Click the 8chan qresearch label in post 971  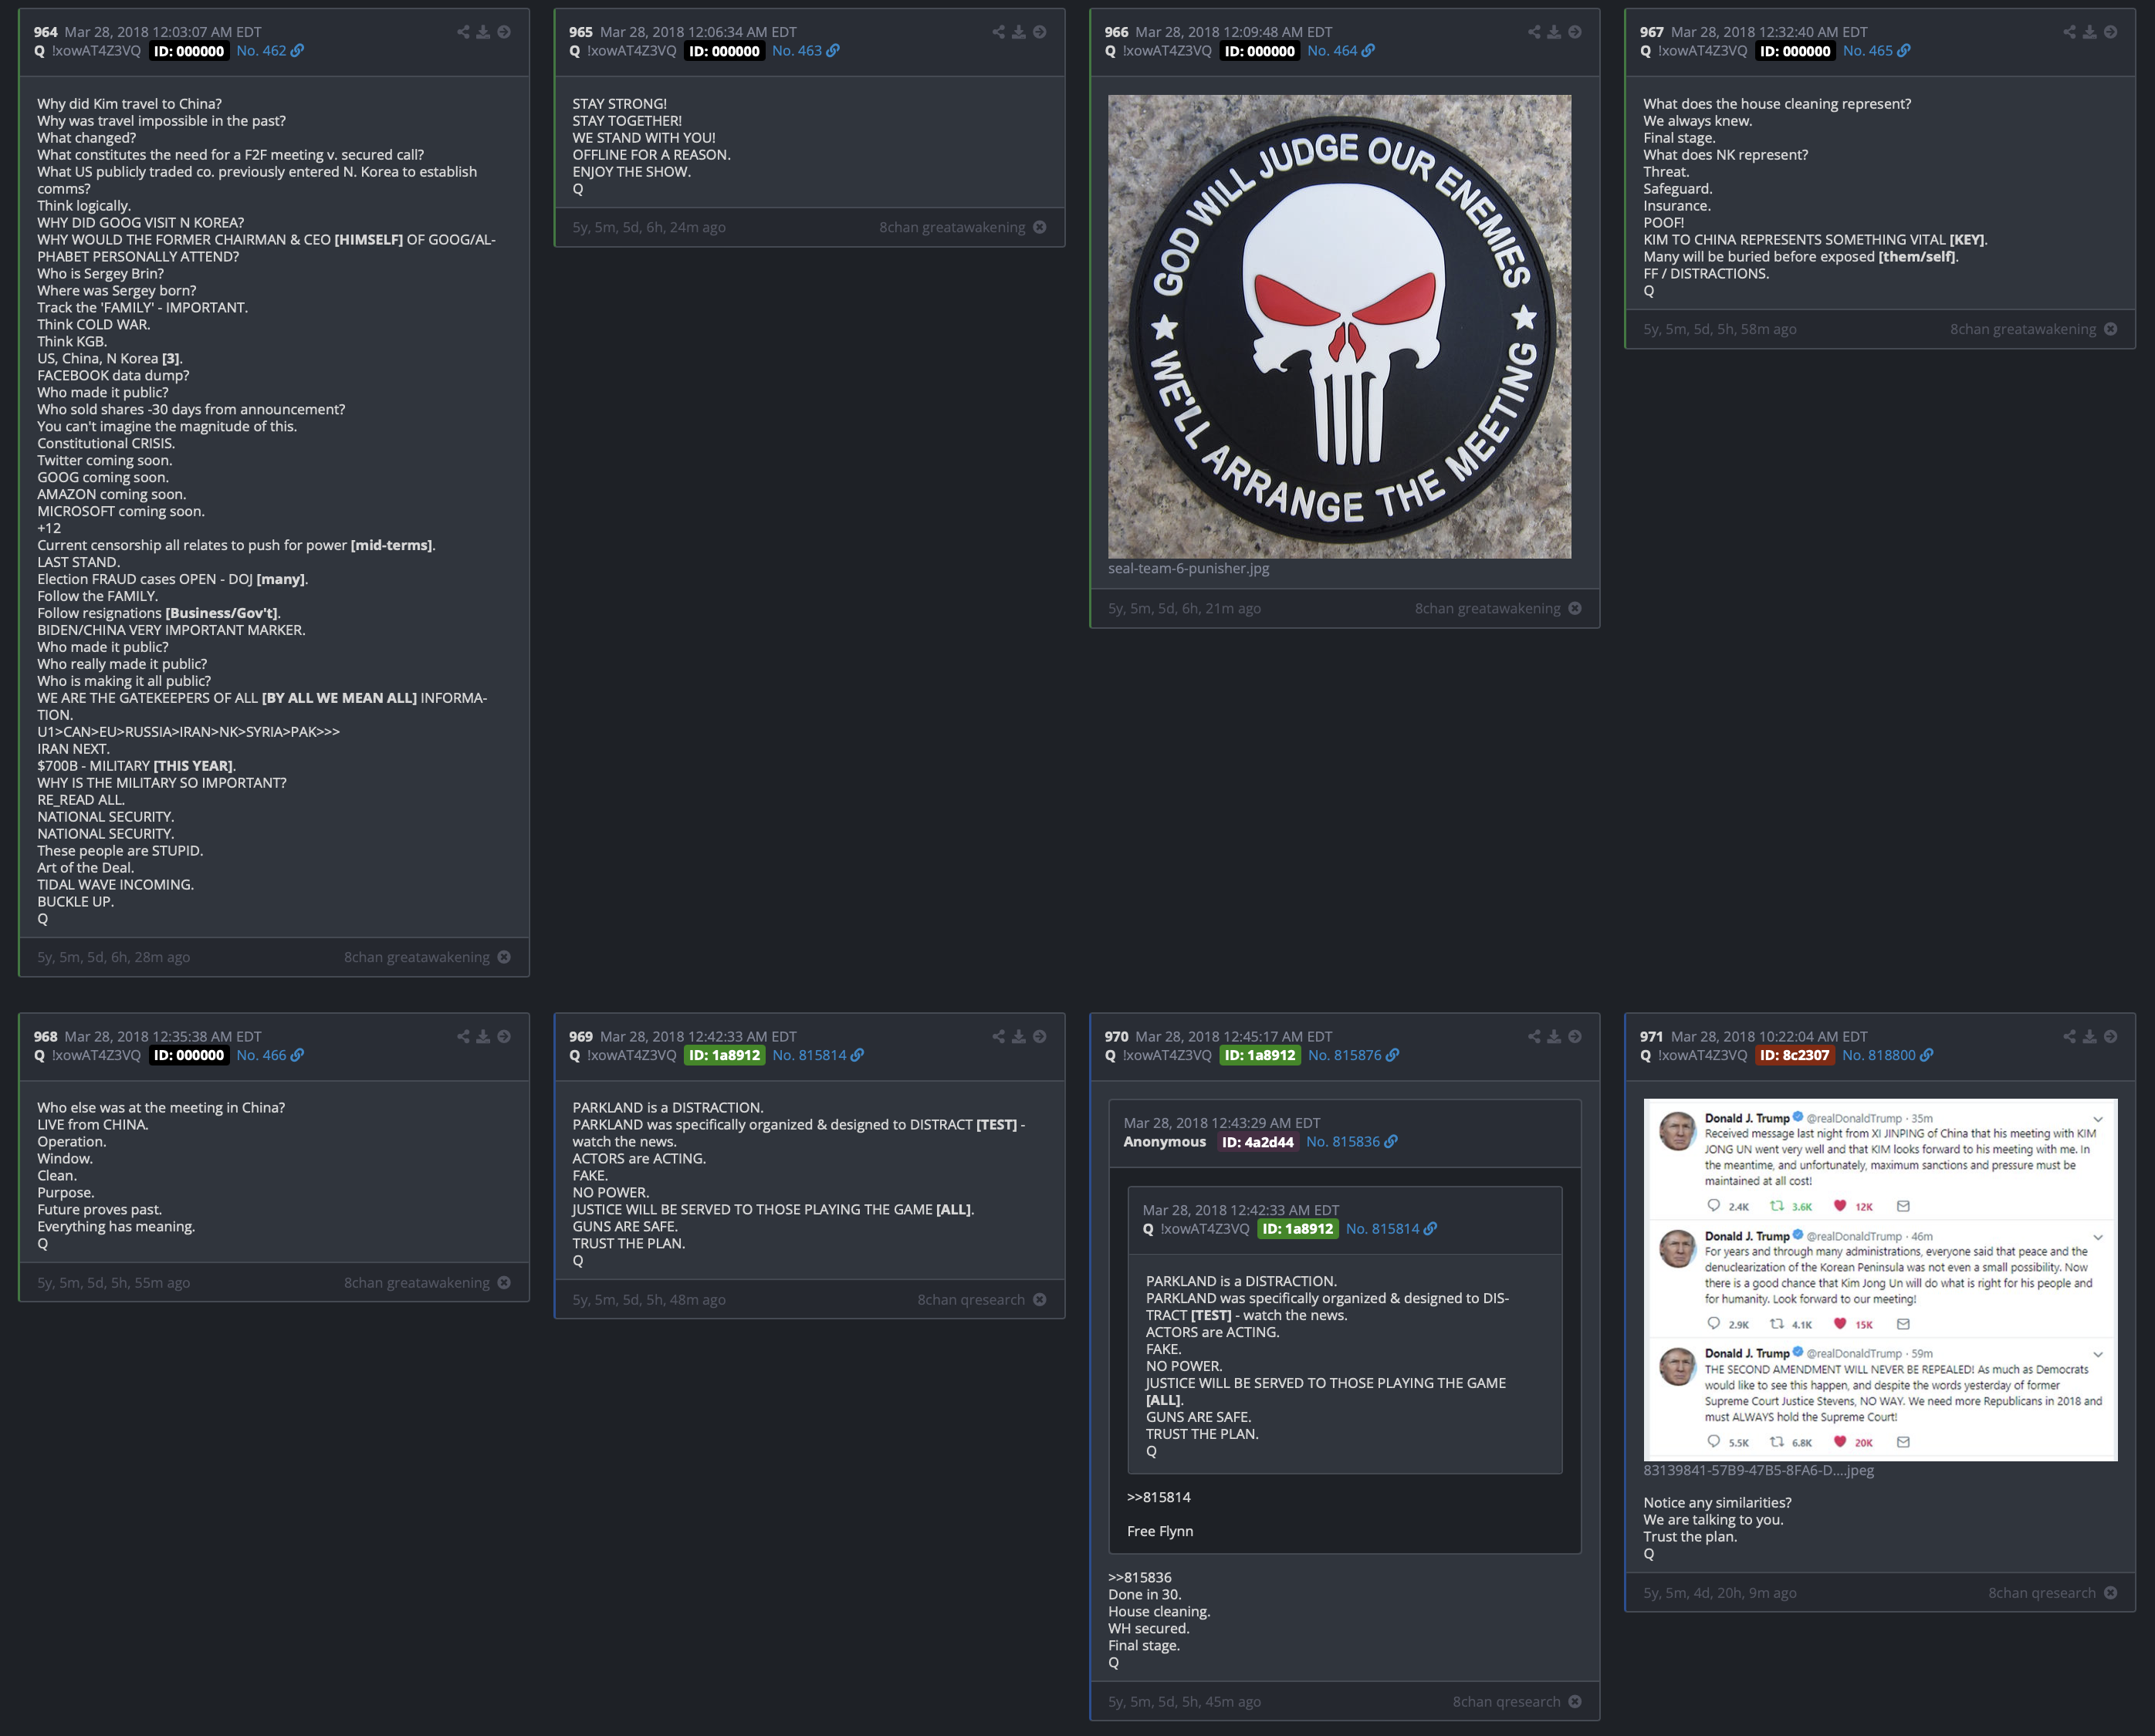point(2042,1592)
